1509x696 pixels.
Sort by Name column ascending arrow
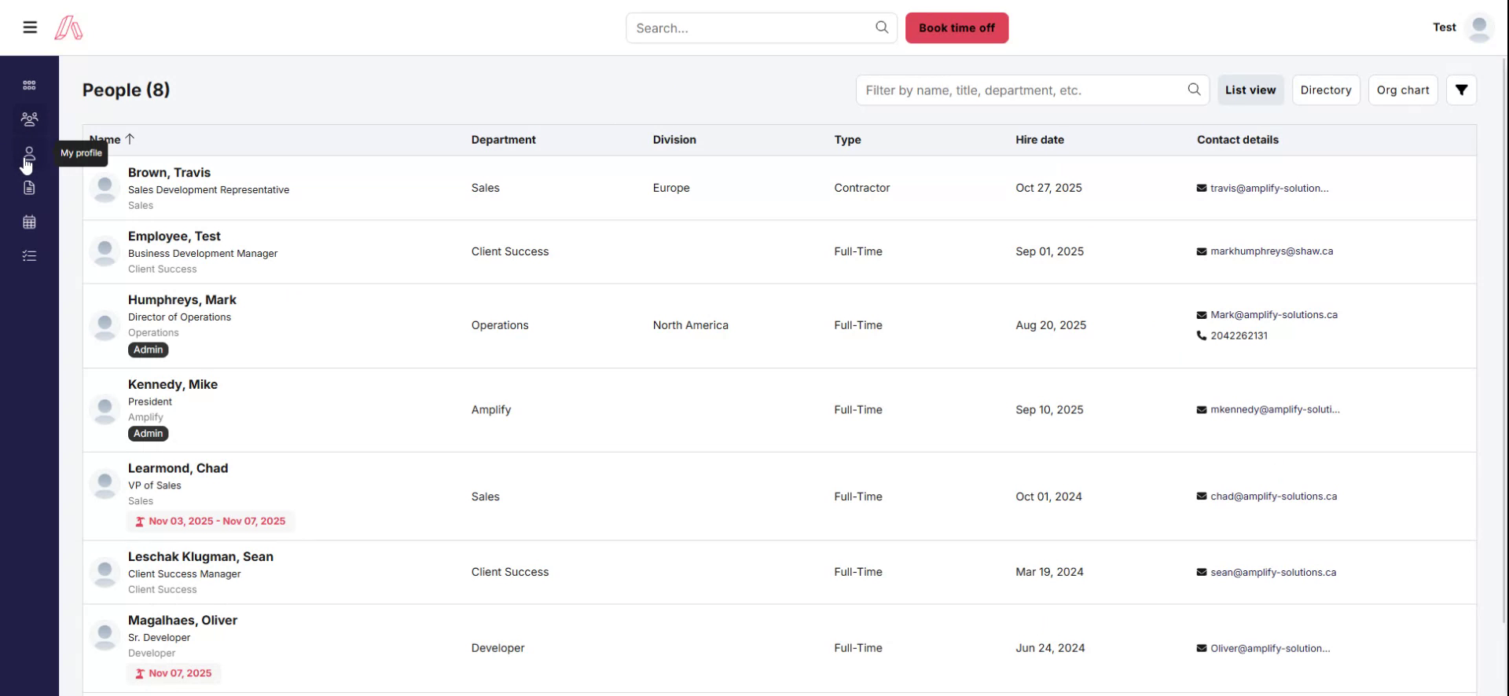pos(130,139)
